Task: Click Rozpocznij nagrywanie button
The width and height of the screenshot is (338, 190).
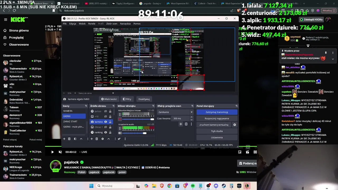Action: (217, 118)
